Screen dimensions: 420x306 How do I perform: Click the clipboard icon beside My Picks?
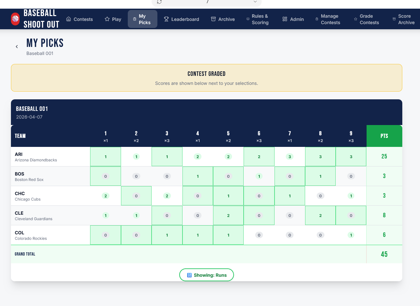tap(135, 19)
